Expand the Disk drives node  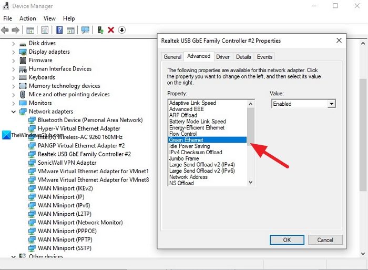pos(13,44)
